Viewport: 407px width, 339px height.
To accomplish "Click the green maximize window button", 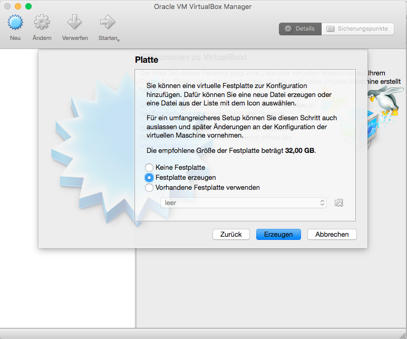I will click(28, 6).
